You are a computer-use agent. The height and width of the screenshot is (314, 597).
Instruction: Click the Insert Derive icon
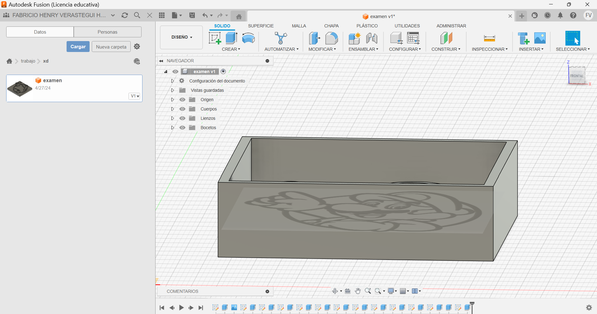point(524,38)
